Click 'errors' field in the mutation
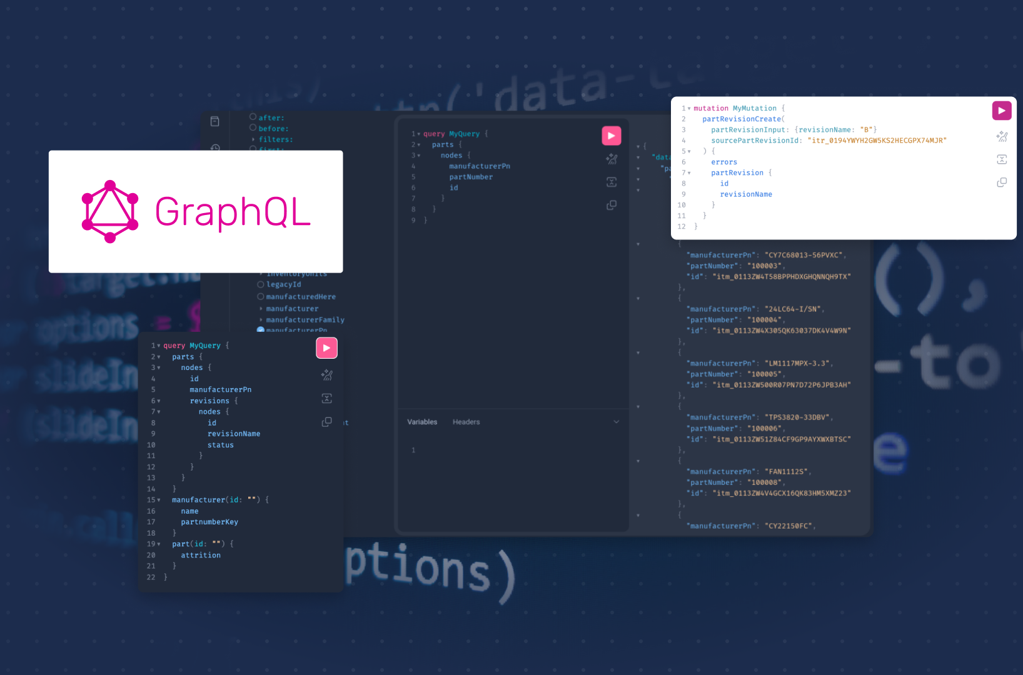Viewport: 1023px width, 675px height. coord(724,162)
